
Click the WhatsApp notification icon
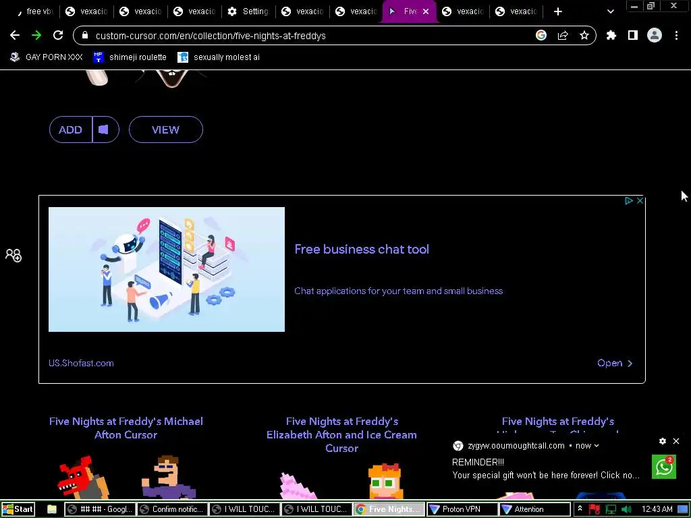click(664, 467)
